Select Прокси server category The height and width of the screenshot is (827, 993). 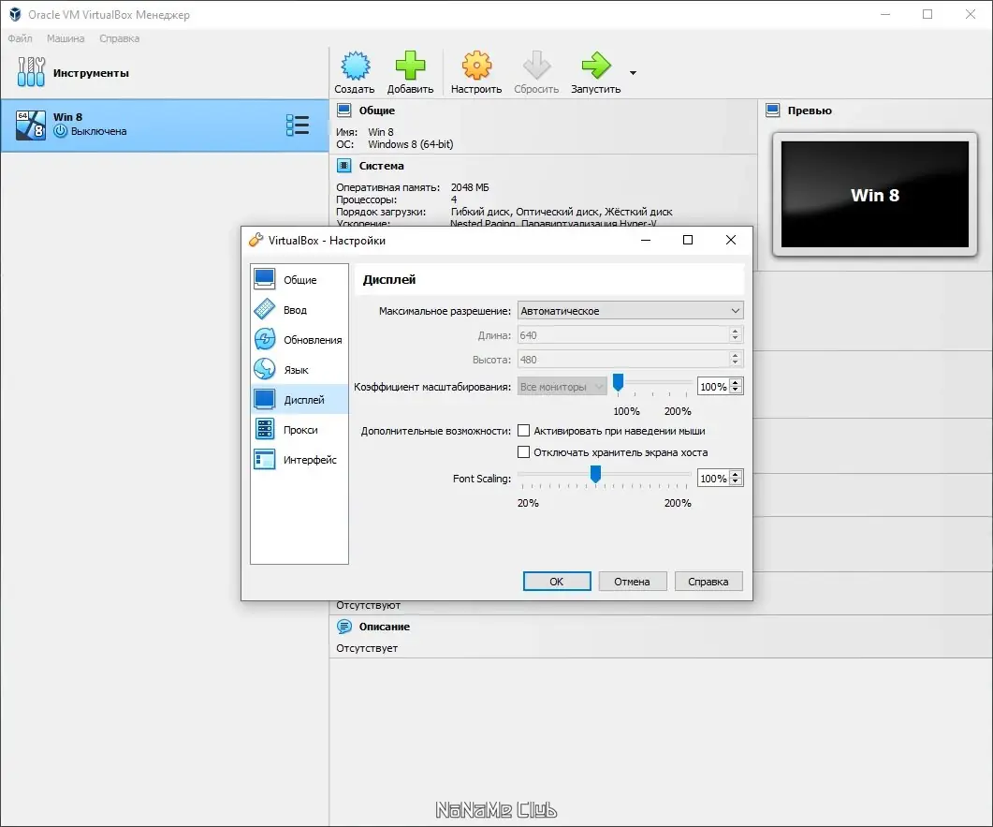(299, 430)
